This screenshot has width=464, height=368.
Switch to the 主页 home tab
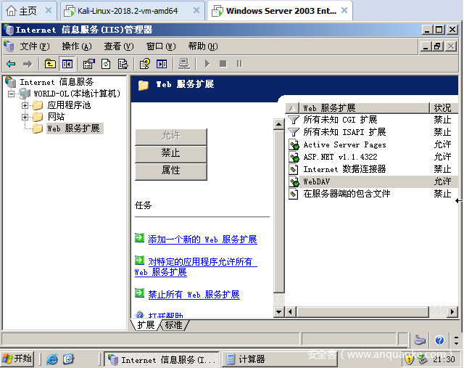tap(28, 11)
